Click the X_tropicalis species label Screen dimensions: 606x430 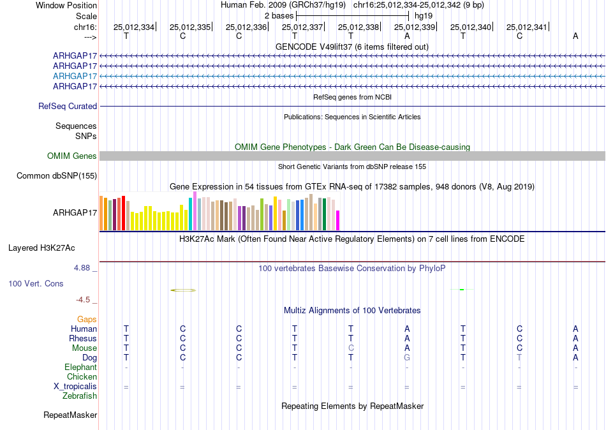75,387
